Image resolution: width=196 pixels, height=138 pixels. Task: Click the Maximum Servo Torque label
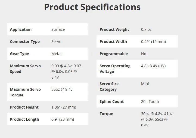pos(25,92)
